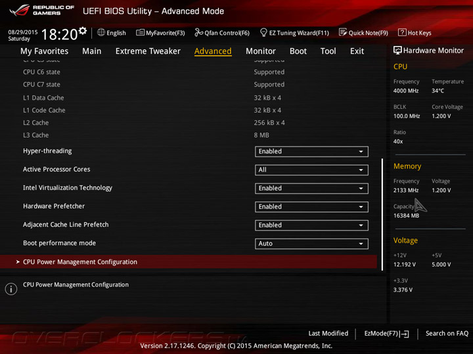Open MyFavorite(F3) text button

tap(166, 33)
